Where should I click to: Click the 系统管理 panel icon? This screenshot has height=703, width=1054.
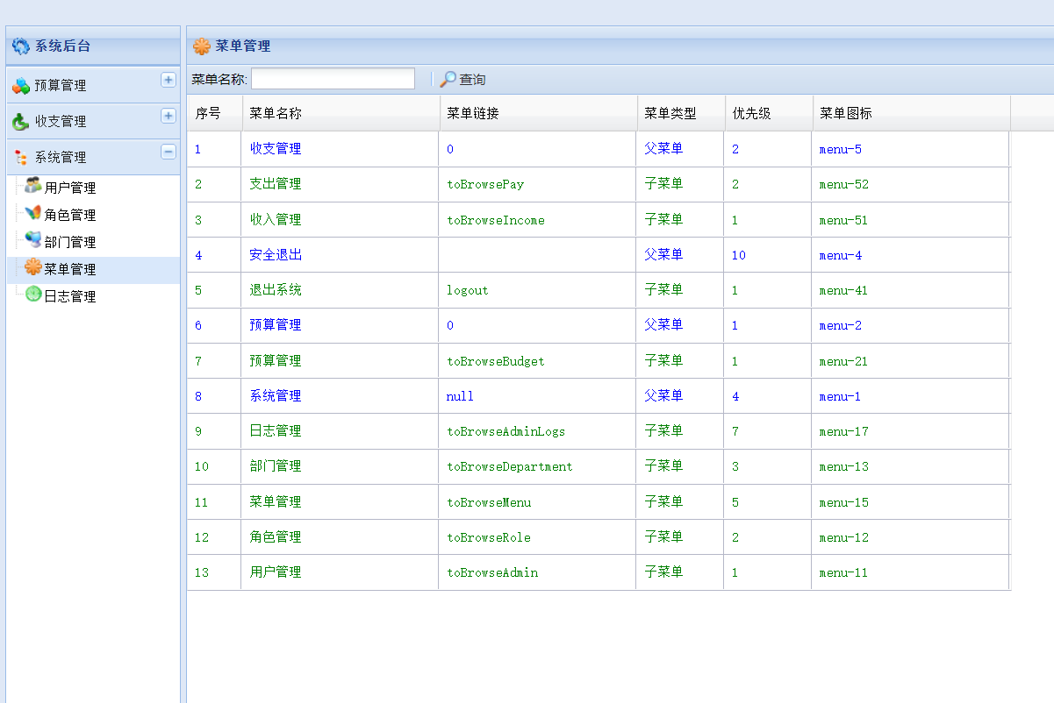point(21,157)
